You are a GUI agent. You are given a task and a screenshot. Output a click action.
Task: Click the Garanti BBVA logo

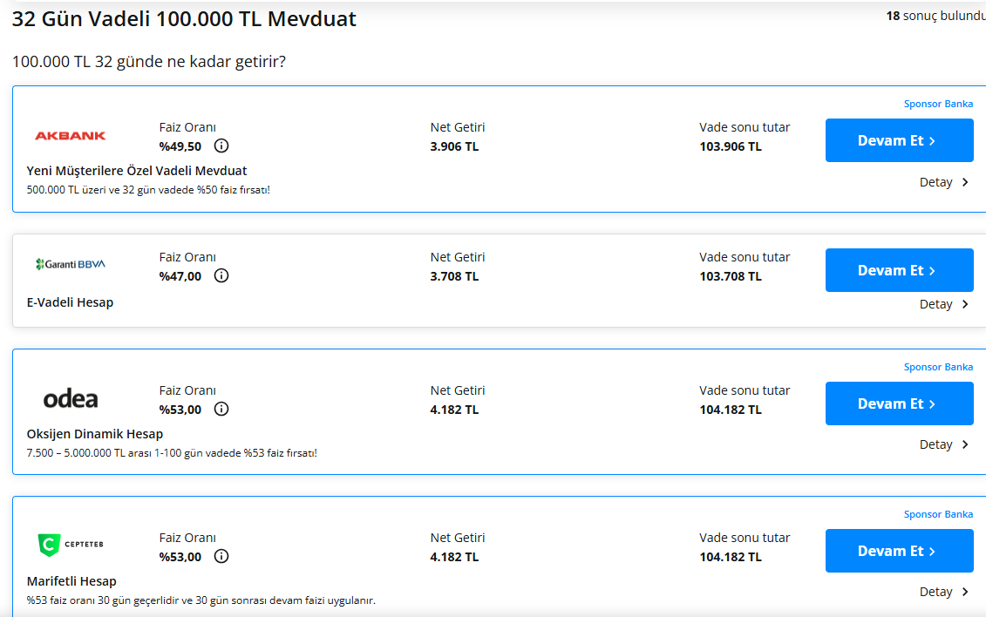coord(71,264)
